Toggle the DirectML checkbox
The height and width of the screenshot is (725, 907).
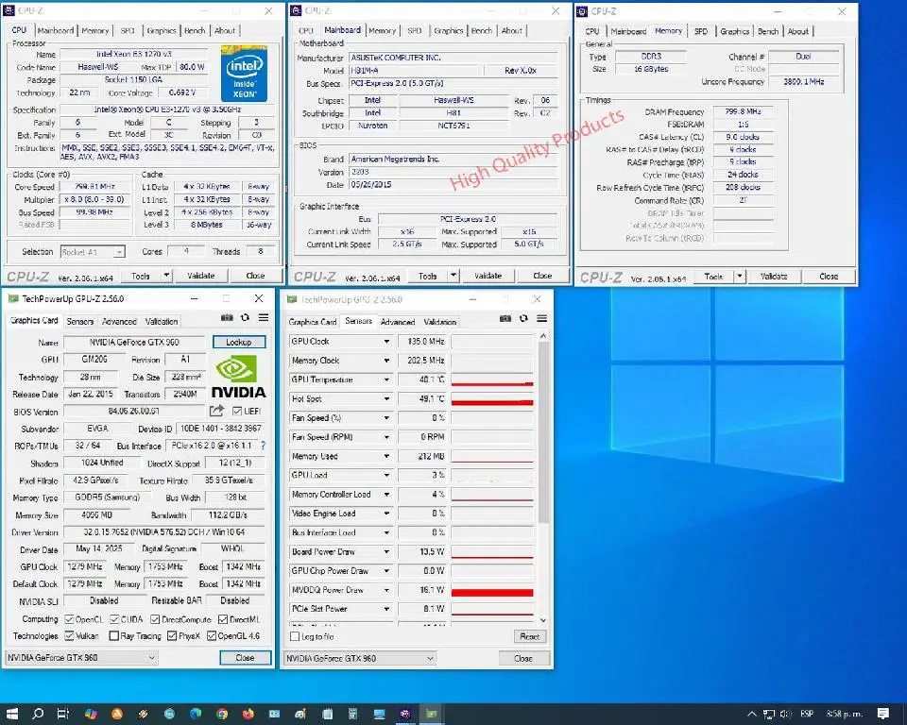223,619
